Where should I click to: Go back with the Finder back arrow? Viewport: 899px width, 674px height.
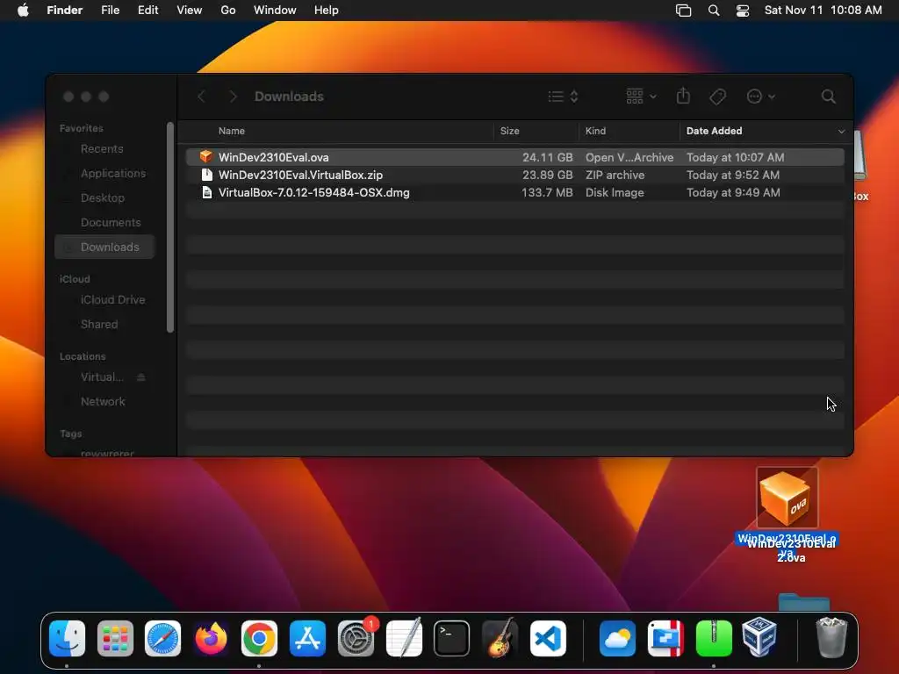click(x=201, y=97)
